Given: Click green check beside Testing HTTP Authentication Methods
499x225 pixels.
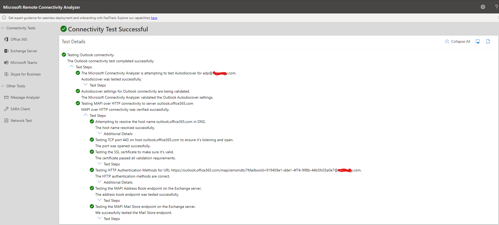Looking at the screenshot, I should [92, 170].
